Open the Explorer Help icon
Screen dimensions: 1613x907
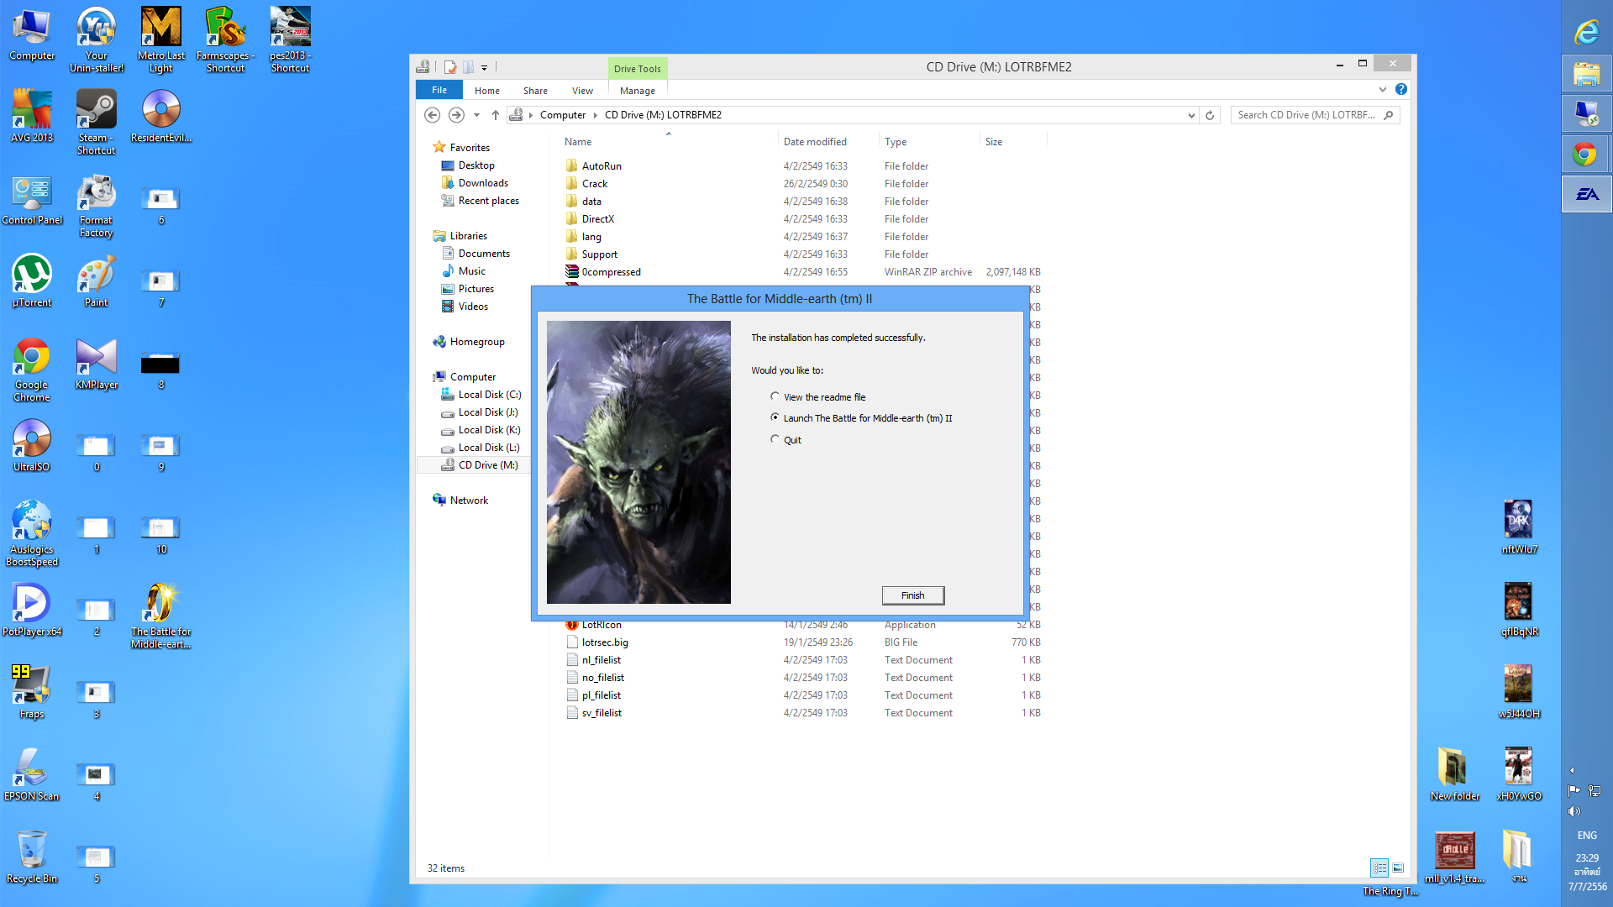[x=1400, y=89]
